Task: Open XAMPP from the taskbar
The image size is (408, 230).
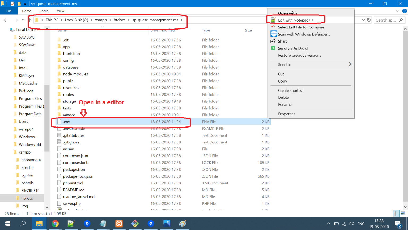Action: pyautogui.click(x=119, y=224)
